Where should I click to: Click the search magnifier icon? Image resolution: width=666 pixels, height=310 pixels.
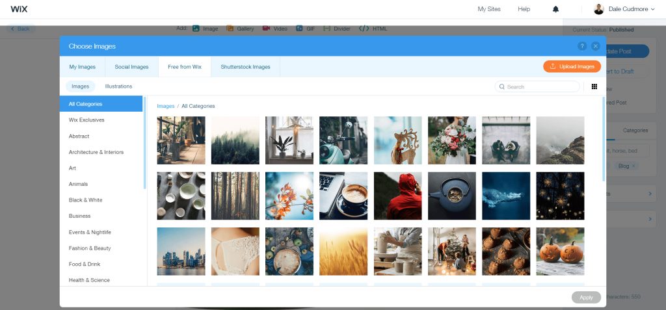[x=502, y=86]
